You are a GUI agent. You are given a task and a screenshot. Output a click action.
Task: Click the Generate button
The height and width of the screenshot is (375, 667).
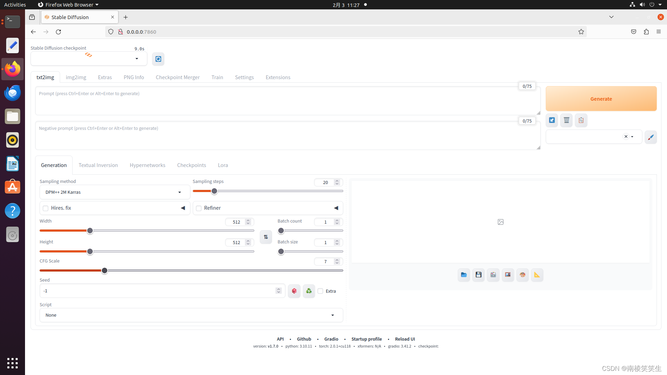[x=601, y=99]
